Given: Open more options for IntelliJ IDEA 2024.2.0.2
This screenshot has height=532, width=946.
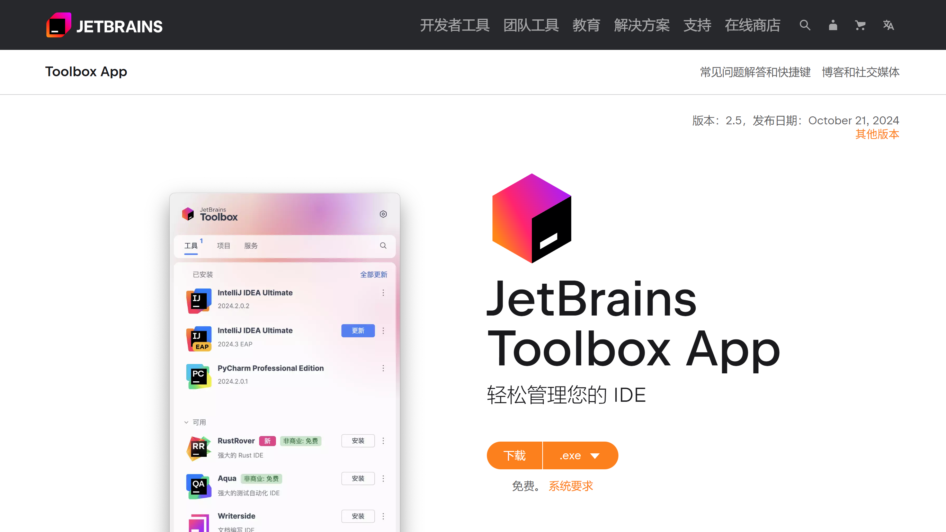Looking at the screenshot, I should click(383, 293).
